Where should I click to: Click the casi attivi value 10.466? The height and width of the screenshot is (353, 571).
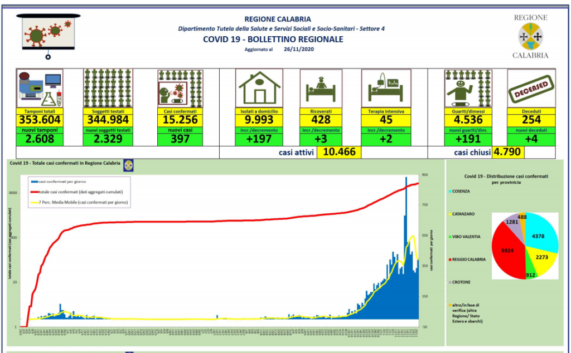[x=339, y=153]
